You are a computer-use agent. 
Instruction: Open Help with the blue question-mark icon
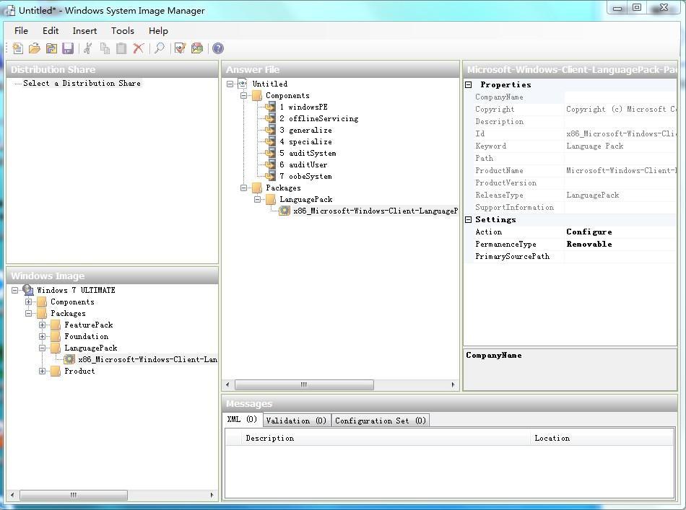point(218,48)
